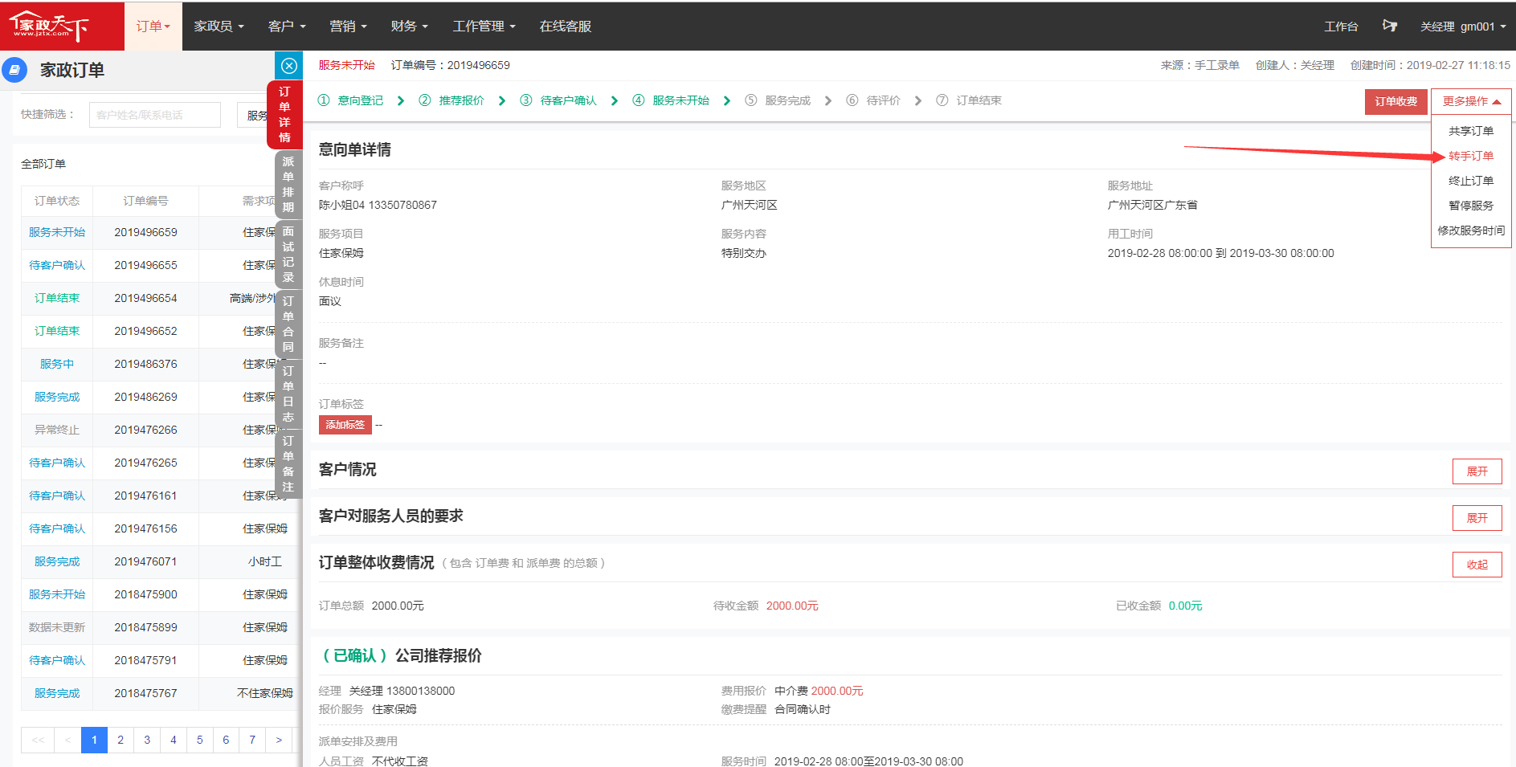
Task: Go to 工作台
Action: (1341, 27)
